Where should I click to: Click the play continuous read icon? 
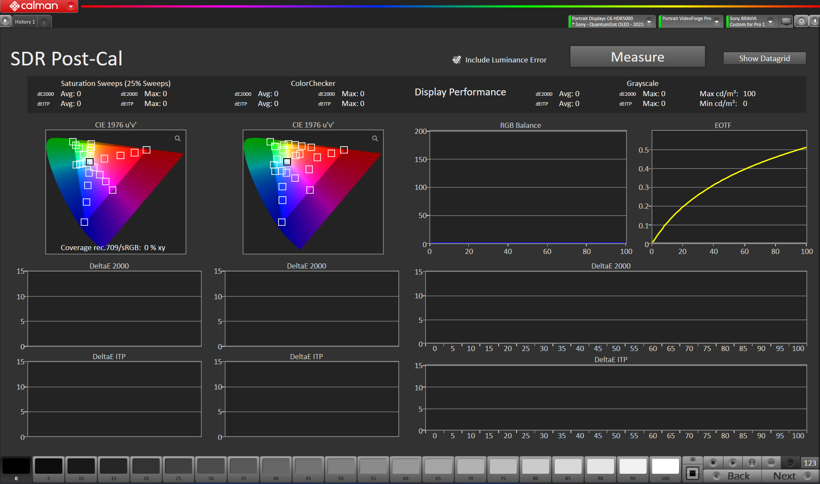tap(732, 463)
